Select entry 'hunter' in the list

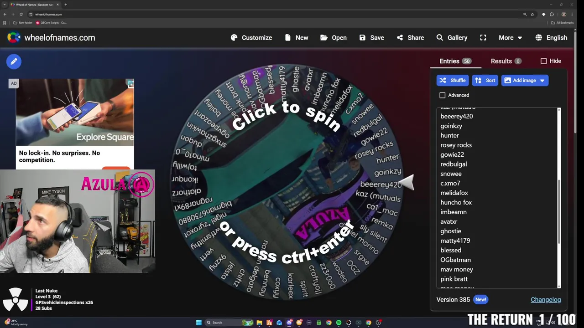pos(449,135)
